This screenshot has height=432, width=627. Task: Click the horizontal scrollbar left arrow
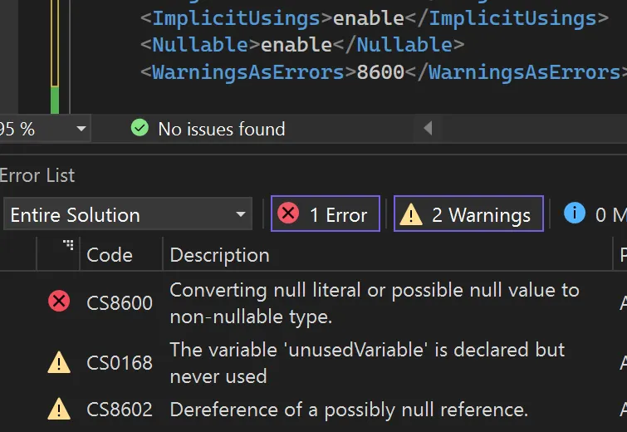pos(428,129)
